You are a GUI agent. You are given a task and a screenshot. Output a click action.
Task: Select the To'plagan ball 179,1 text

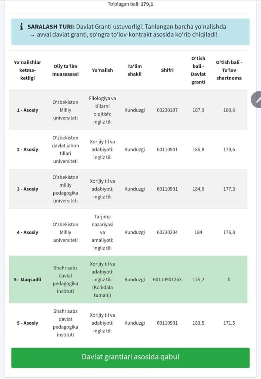[x=130, y=4]
